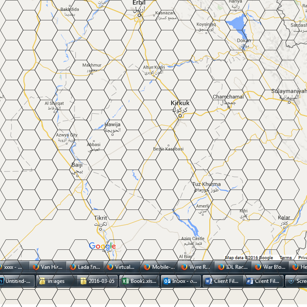Screen dimensions: 307x307
Task: Switch to Photoshop 'Untitled-...' taskbar button
Action: 17,281
